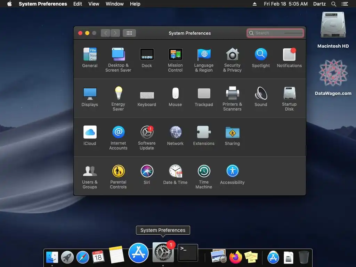Open Launchpad from the Dock
Viewport: 356px width, 267px height.
[67, 258]
